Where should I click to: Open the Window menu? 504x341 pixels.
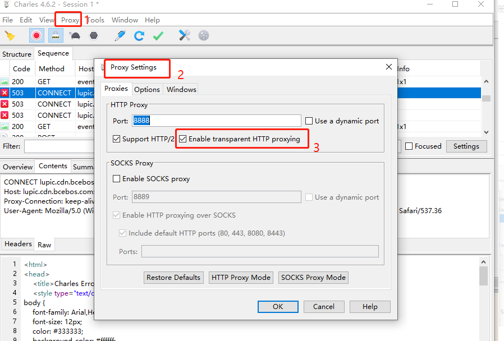click(125, 20)
